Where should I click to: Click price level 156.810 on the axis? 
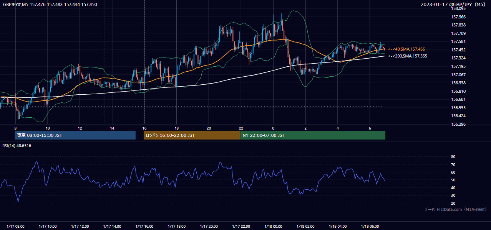point(458,91)
